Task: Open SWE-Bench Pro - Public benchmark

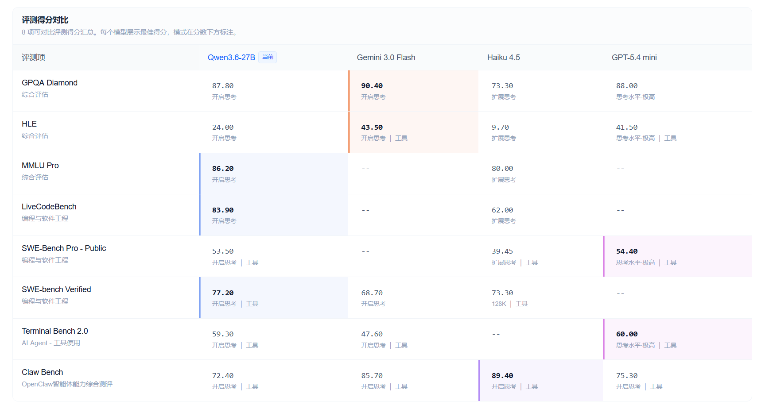Action: pos(64,248)
